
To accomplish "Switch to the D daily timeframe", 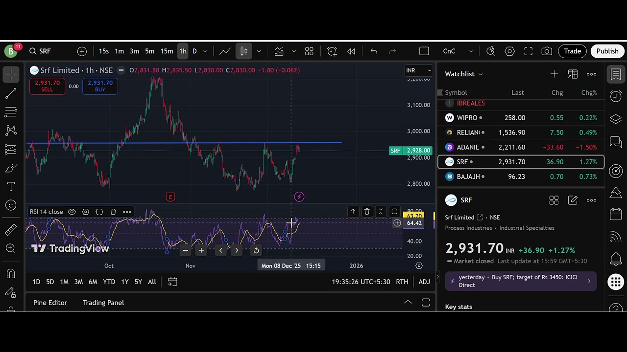I will pos(194,51).
